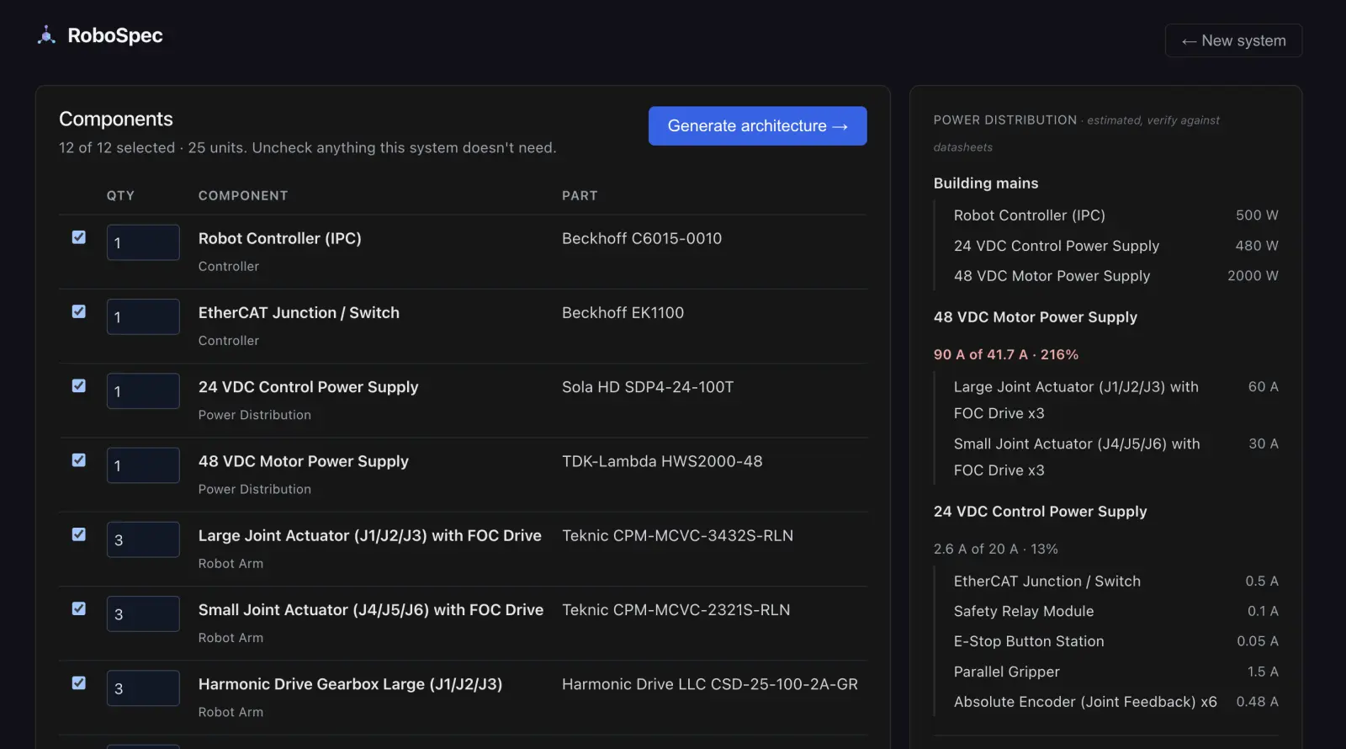
Task: Click the Safety Relay Module power entry
Action: pyautogui.click(x=1115, y=611)
